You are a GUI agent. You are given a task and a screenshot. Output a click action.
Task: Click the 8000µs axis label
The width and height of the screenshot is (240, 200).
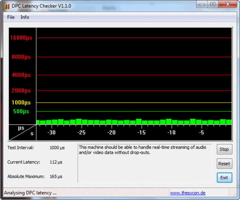pos(21,57)
